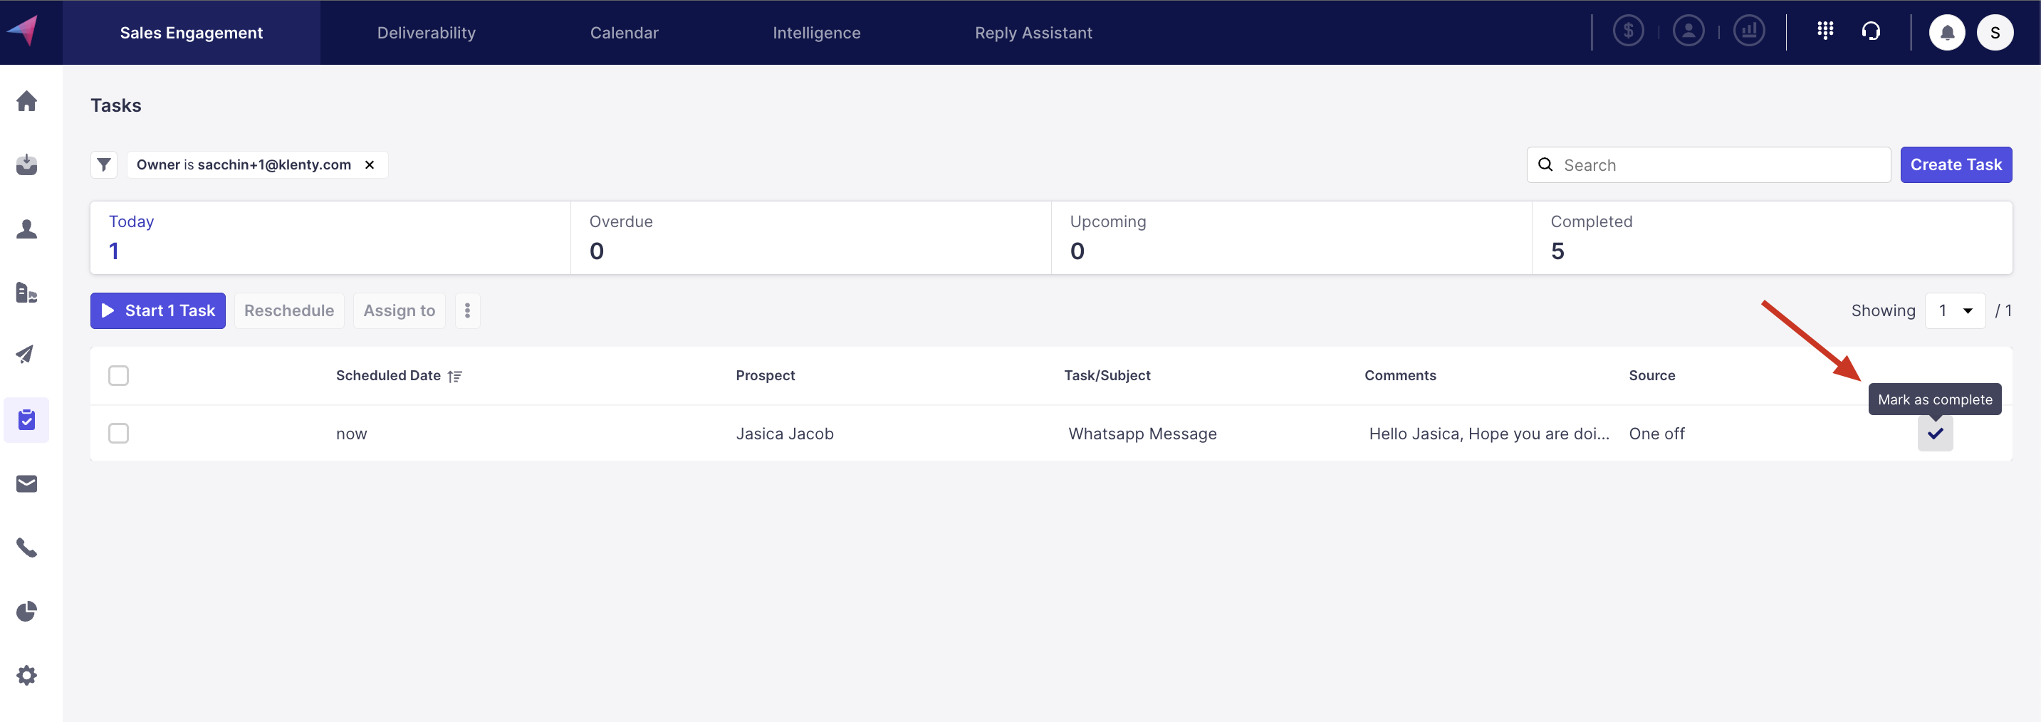Select all tasks with header checkbox

click(119, 375)
